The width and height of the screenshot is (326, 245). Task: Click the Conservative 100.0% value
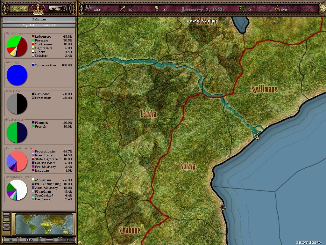tap(67, 65)
